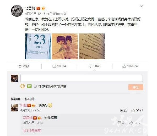This screenshot has width=157, height=136.
Task: Click 回复 on 邓超's comment
Action: (123, 110)
